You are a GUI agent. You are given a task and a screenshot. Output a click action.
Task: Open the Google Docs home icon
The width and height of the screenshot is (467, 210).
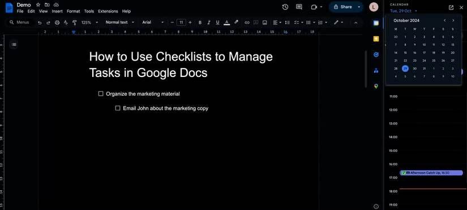click(9, 7)
